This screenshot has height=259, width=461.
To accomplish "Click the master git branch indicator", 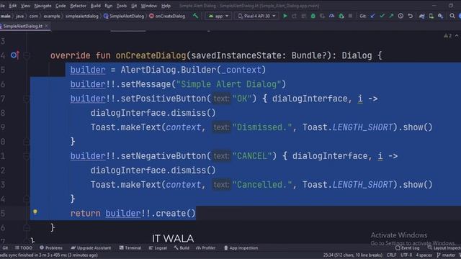I will coord(447,255).
